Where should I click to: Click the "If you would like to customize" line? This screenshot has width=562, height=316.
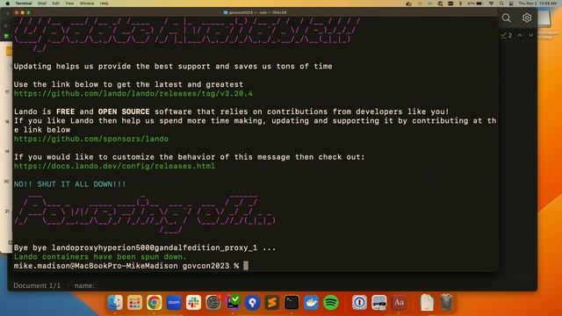point(190,157)
